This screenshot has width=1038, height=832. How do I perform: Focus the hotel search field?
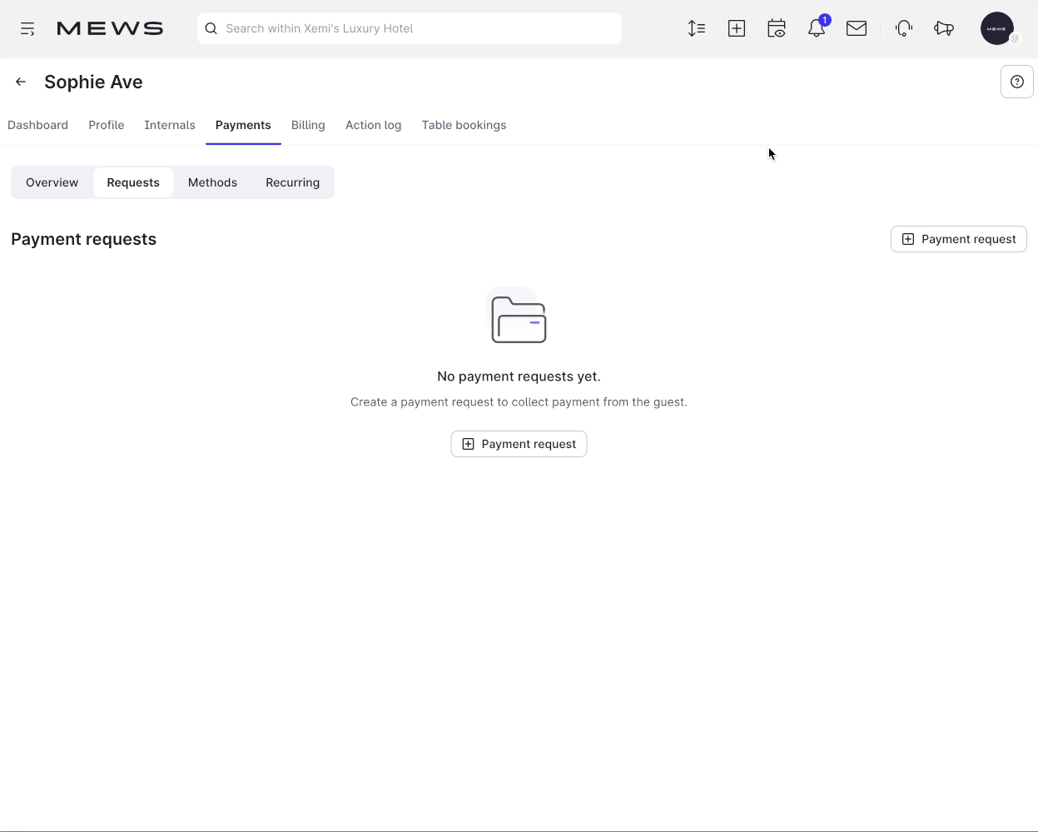(x=410, y=28)
